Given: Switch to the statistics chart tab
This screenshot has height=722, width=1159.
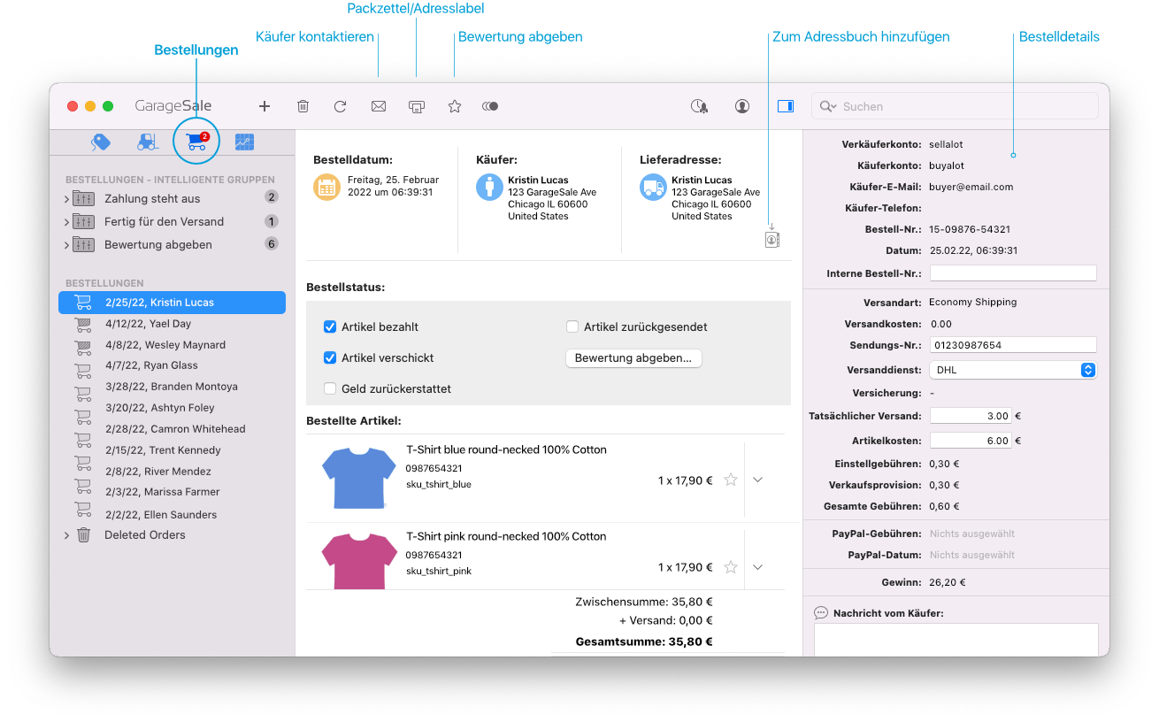Looking at the screenshot, I should click(244, 141).
